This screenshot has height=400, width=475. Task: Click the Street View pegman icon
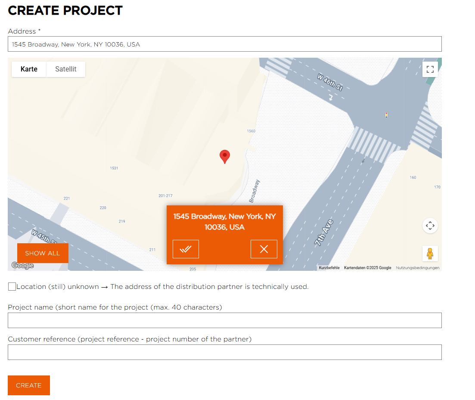point(430,254)
